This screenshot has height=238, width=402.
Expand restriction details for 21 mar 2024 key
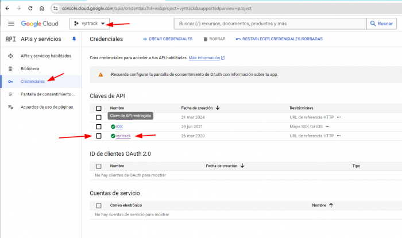pos(339,117)
